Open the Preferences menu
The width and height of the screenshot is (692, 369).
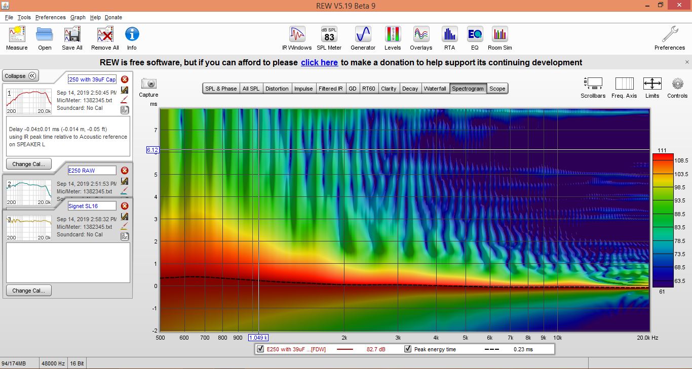tap(50, 17)
